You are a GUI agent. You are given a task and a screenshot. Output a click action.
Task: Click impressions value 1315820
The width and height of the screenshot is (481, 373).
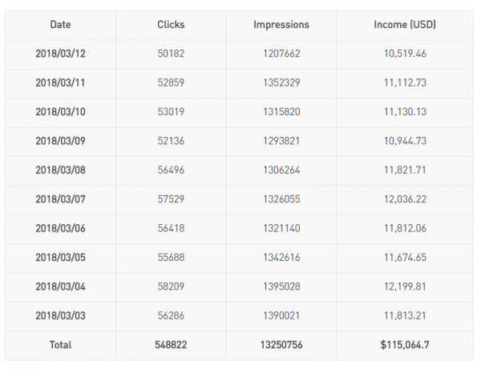click(x=281, y=112)
